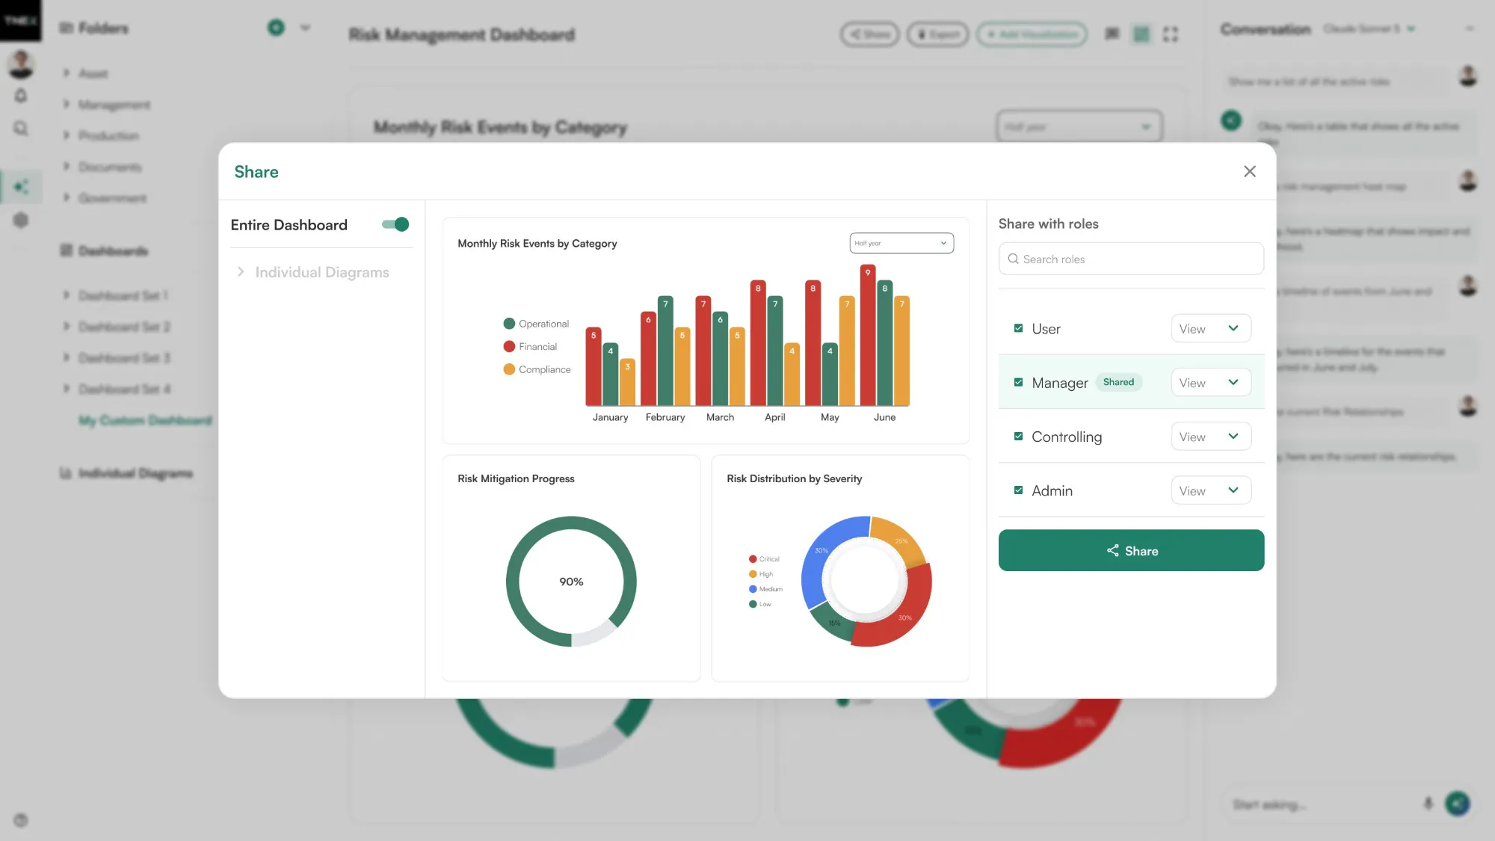This screenshot has width=1495, height=841.
Task: Click the fullscreen icon in dashboard header
Action: (1171, 34)
